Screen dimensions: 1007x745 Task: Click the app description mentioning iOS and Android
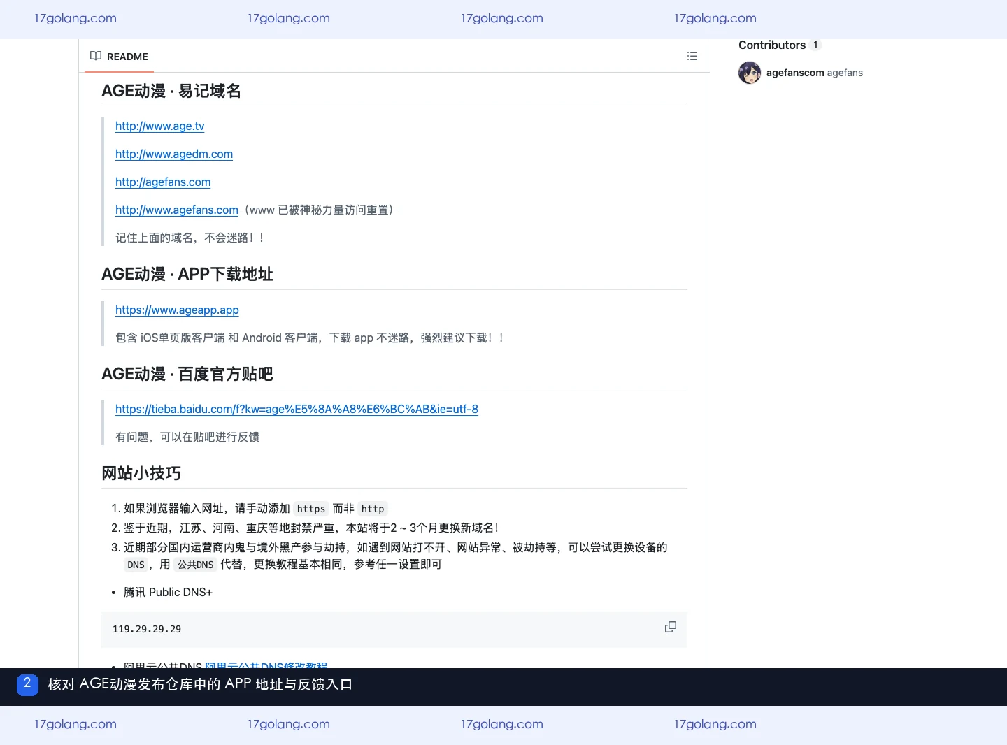[x=310, y=338]
